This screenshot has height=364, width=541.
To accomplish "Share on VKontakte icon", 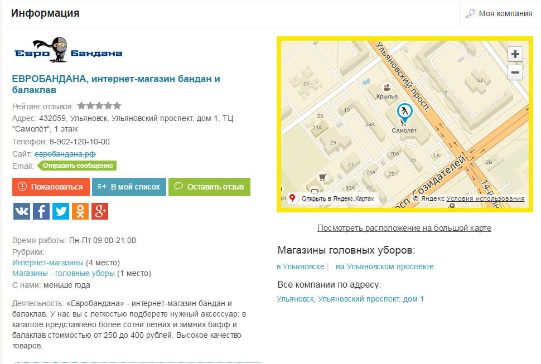I will point(22,211).
